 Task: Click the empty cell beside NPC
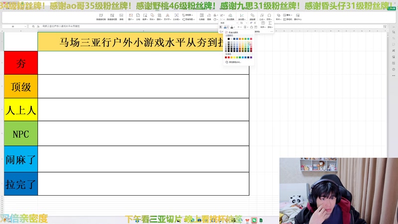coord(143,133)
